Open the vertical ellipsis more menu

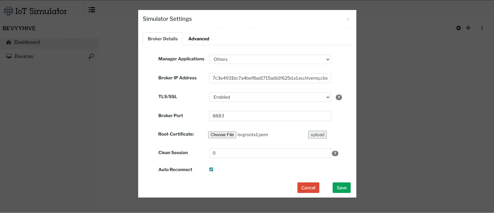tap(482, 28)
